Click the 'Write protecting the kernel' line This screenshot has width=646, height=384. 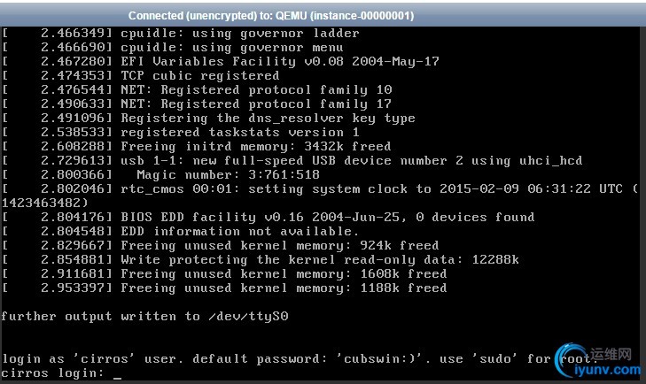pos(261,260)
